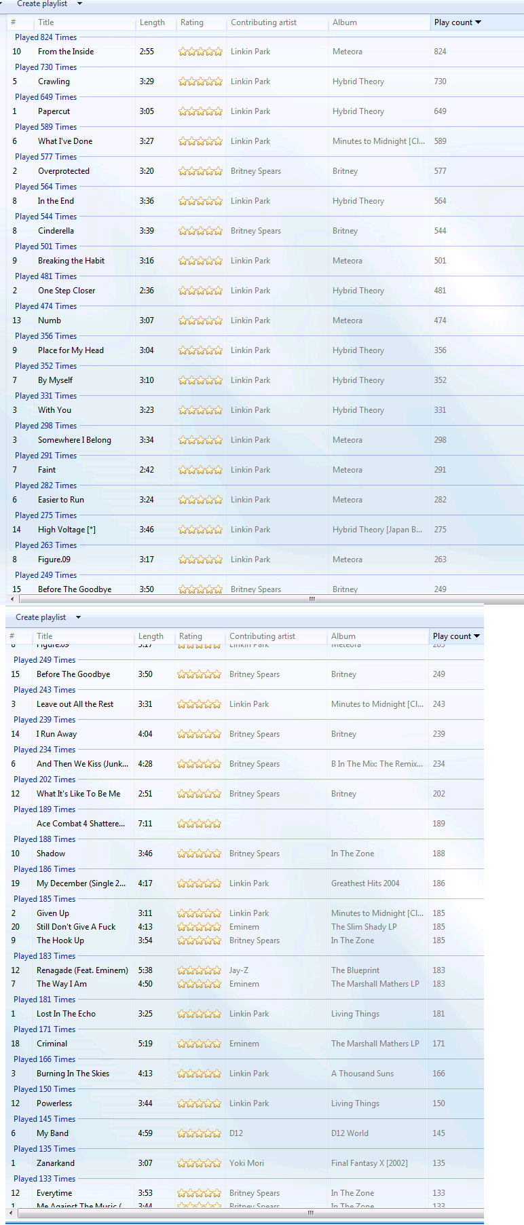Set star rating for Shadow
This screenshot has width=524, height=1225.
[199, 854]
